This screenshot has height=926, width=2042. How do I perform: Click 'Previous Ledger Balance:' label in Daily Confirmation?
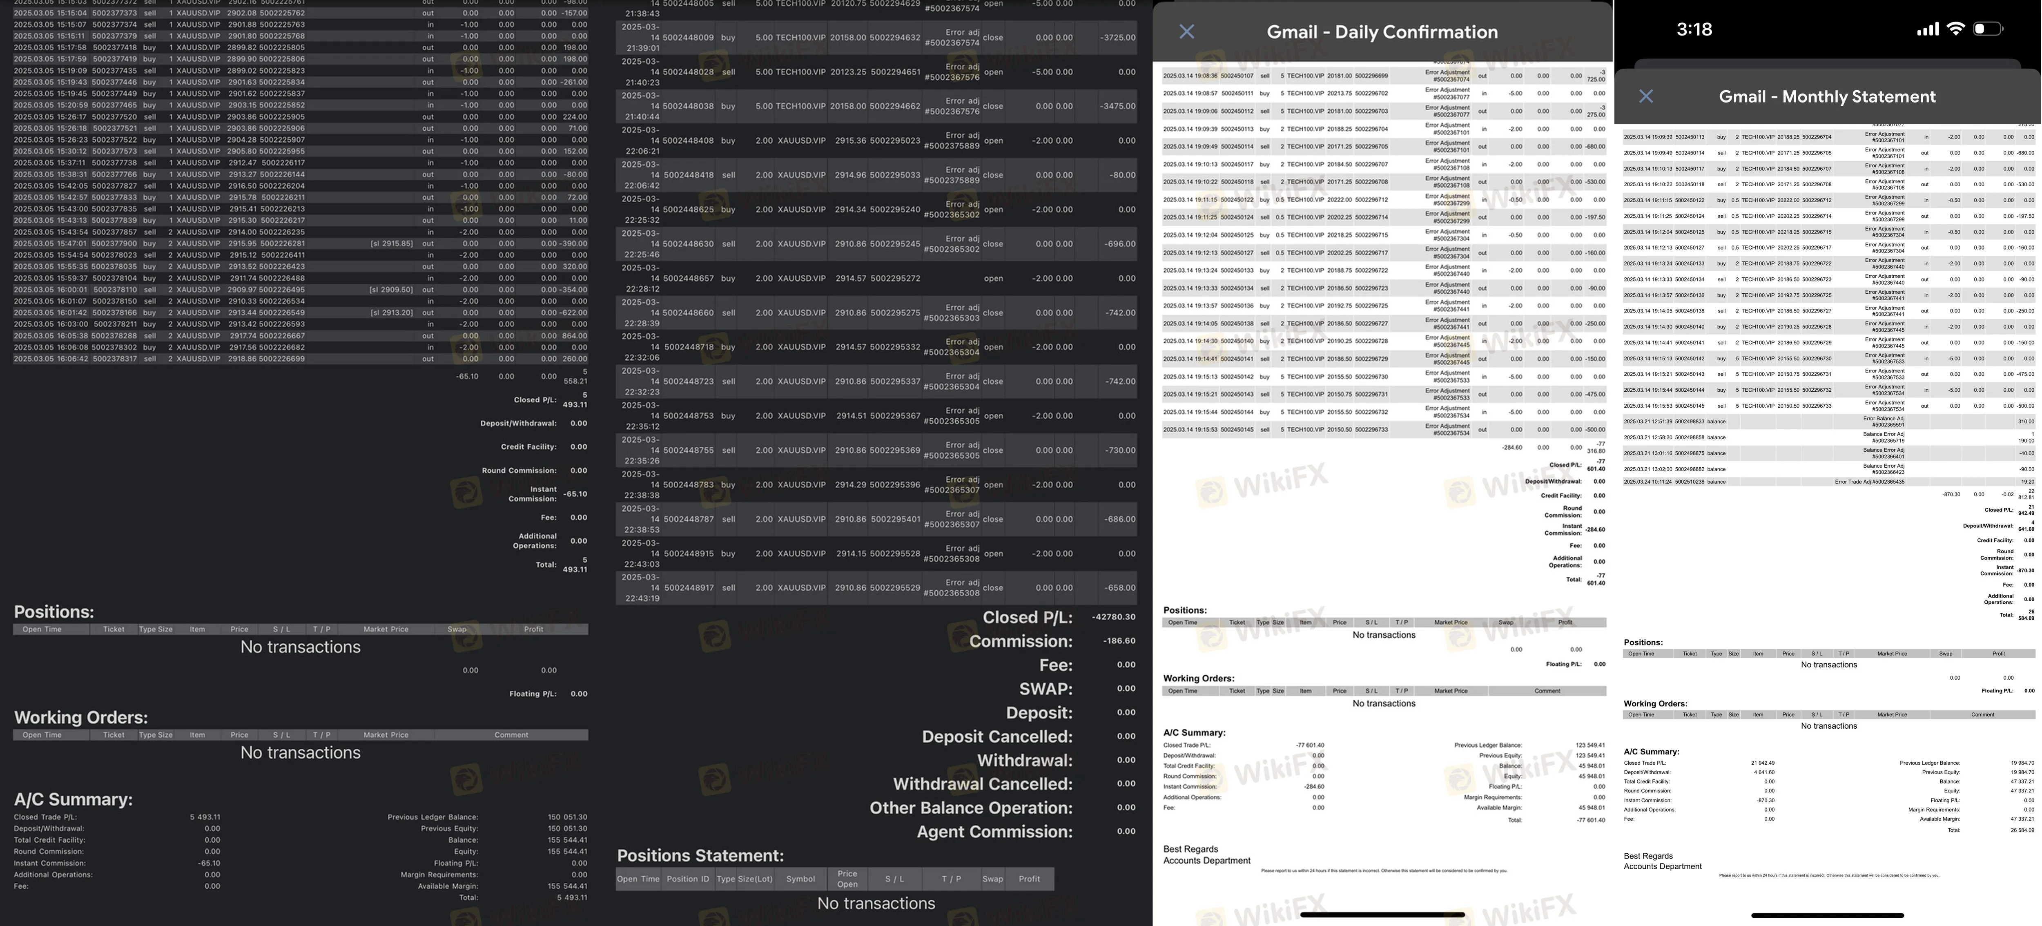(x=1488, y=745)
